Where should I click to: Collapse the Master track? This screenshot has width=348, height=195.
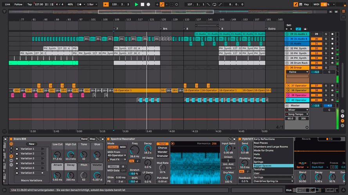(287, 106)
